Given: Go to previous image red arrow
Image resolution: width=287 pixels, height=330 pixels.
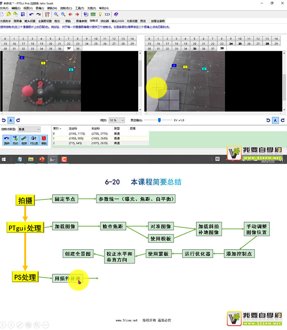Looking at the screenshot, I should (x=70, y=14).
